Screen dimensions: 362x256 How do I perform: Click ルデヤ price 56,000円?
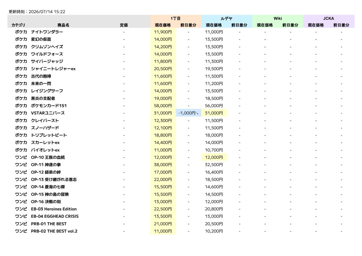click(x=214, y=106)
